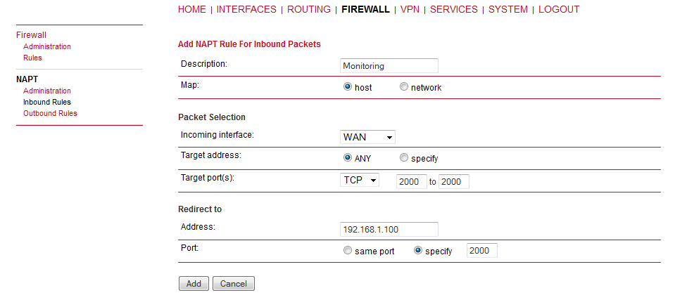Click the Add button
675x307 pixels.
click(x=194, y=283)
